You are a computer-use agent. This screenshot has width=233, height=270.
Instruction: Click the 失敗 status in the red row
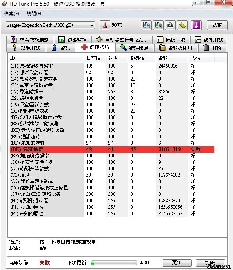[x=195, y=149]
